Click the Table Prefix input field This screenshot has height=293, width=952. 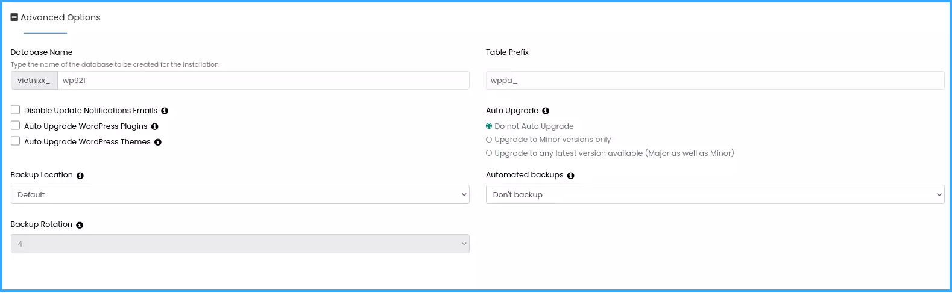tap(715, 81)
